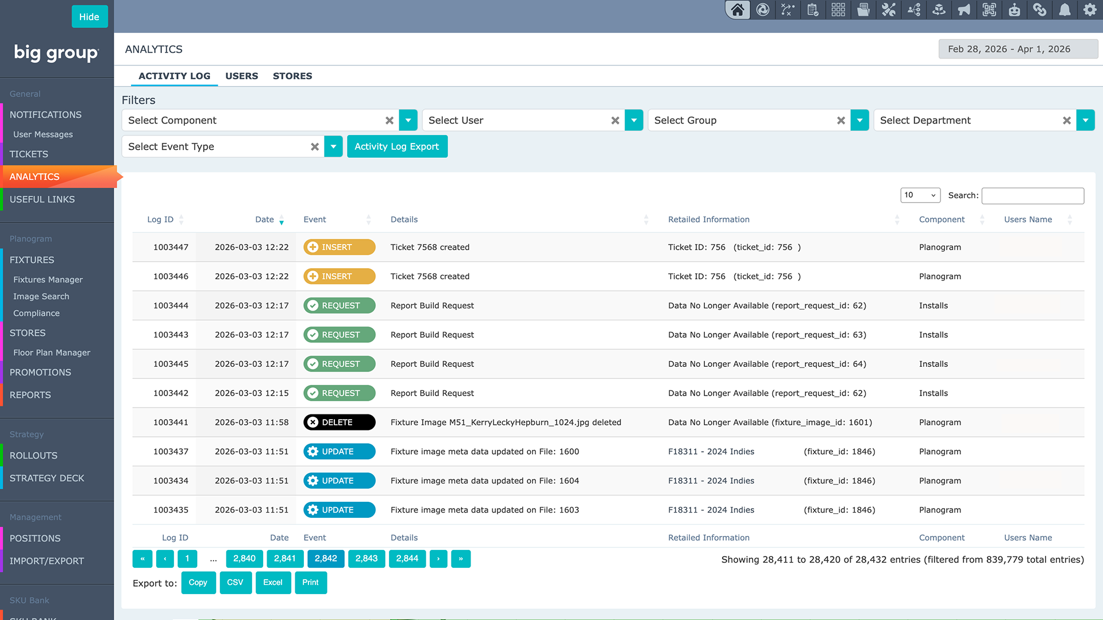Click the DELETE event badge for log 1003441
1103x620 pixels.
click(x=340, y=423)
